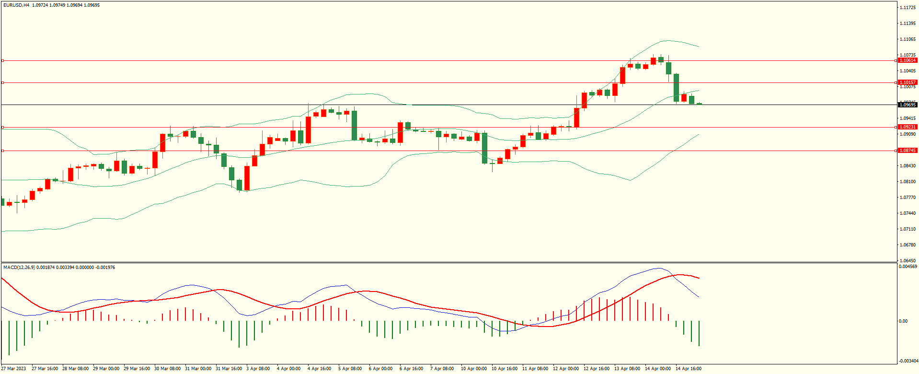Click the 1.11395 value on the price axis
The image size is (919, 374).
click(x=908, y=23)
